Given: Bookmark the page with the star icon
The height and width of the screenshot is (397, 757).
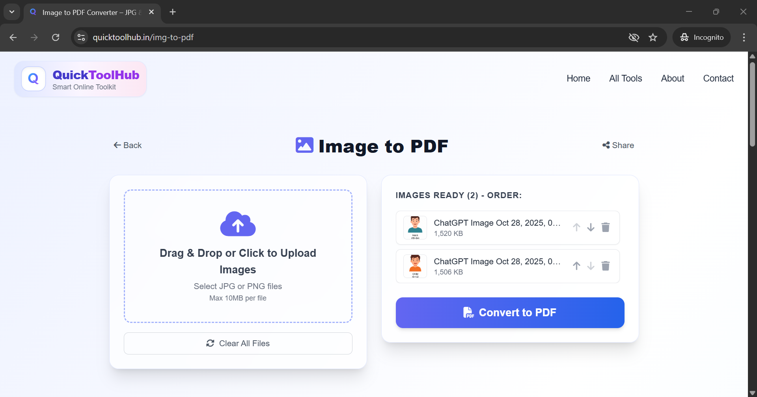Looking at the screenshot, I should coord(653,37).
